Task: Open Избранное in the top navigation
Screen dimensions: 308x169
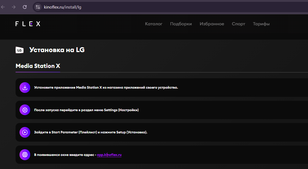Action: [212, 24]
